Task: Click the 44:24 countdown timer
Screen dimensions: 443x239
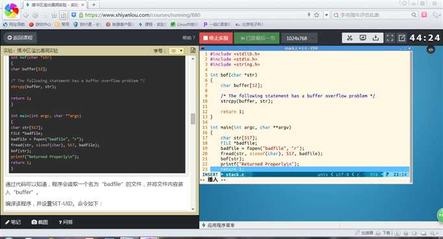Action: (425, 38)
